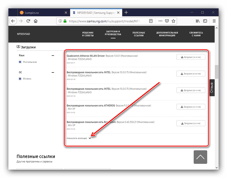Show sidebars icon in toolbar
Image resolution: width=227 pixels, height=178 pixels.
205,21
